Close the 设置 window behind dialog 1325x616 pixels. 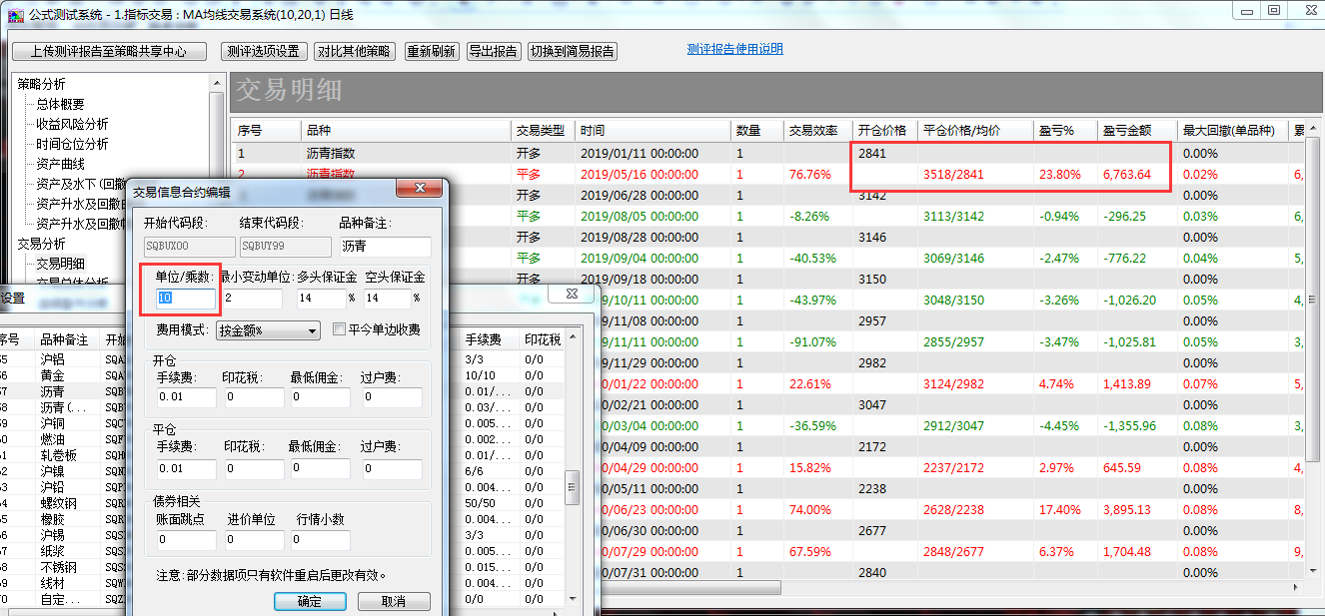point(572,295)
